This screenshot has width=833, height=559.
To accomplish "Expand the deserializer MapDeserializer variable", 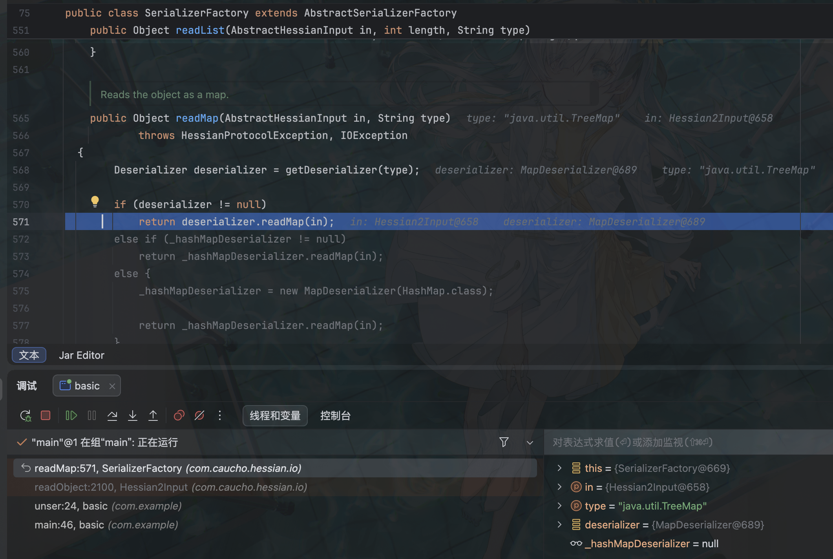I will click(559, 524).
